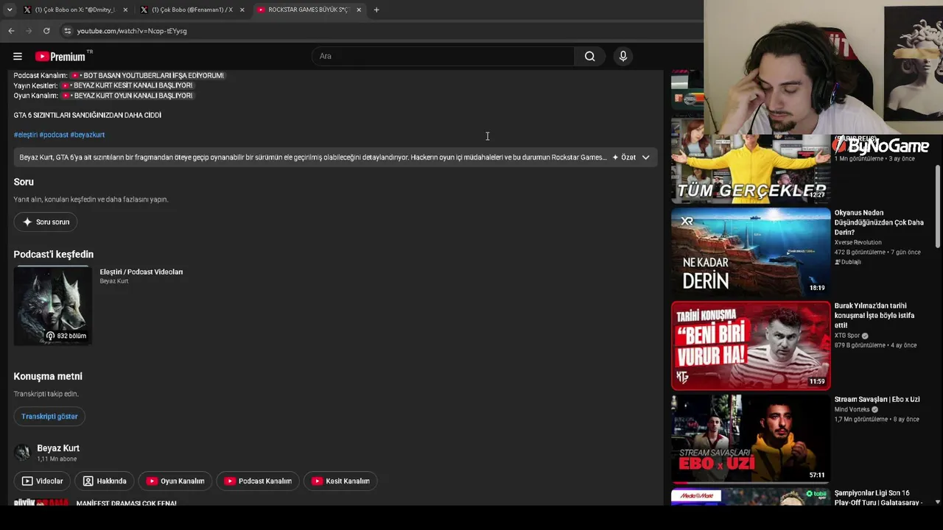Close the Çok Bobo on X tab
Viewport: 943px width, 530px height.
click(125, 10)
